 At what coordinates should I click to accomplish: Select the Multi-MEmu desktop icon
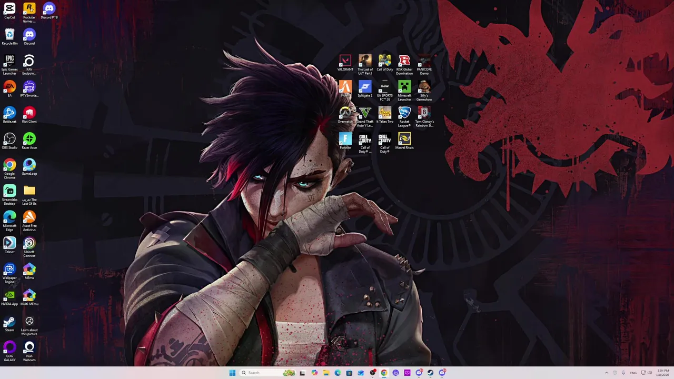click(29, 297)
